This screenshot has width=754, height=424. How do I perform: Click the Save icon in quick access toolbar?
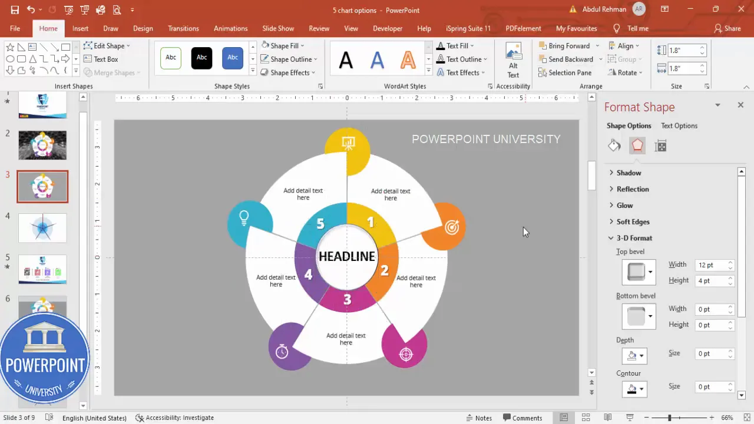click(15, 10)
